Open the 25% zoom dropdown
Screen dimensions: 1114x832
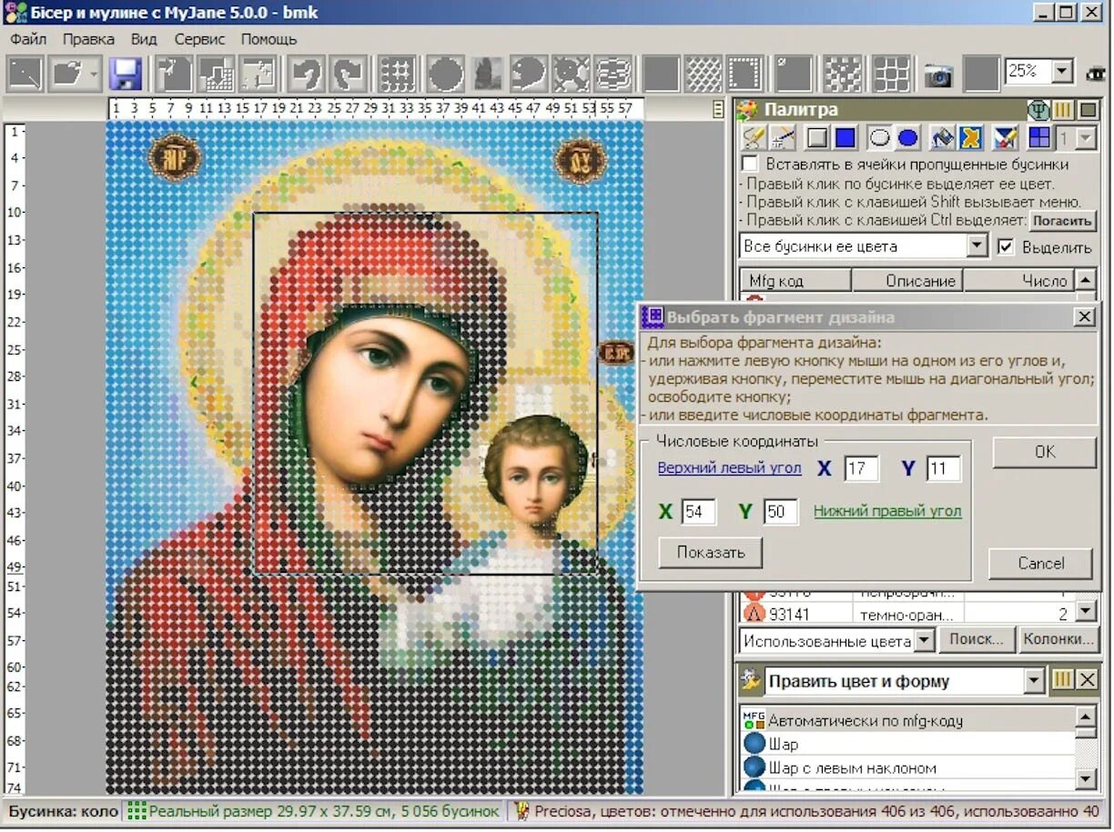(1063, 72)
